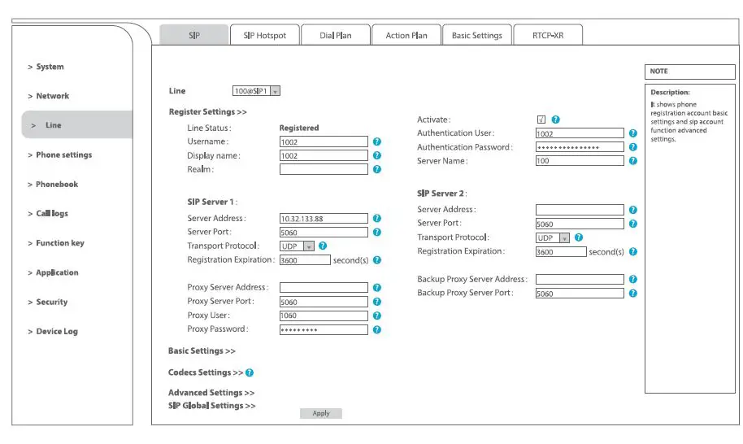
Task: Click the Backup Proxy Server Address field
Action: click(580, 279)
